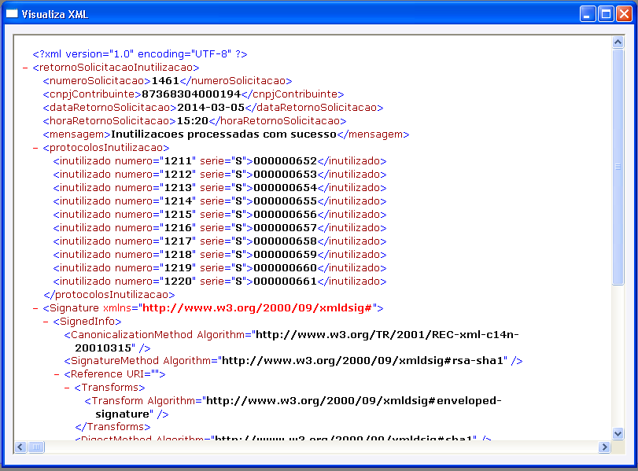The height and width of the screenshot is (471, 638).
Task: Collapse the Signature xmlns node
Action: pyautogui.click(x=35, y=308)
